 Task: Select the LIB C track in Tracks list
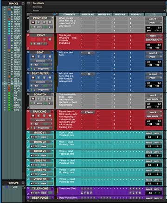(x=17, y=83)
